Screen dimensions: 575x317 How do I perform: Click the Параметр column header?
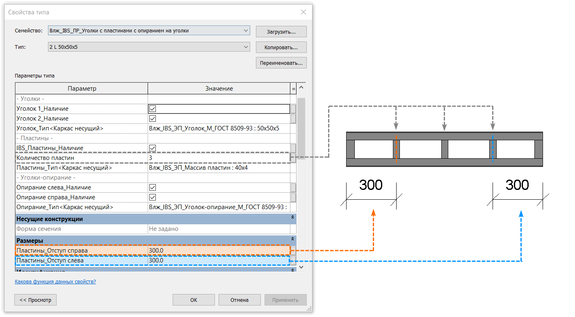(x=82, y=89)
